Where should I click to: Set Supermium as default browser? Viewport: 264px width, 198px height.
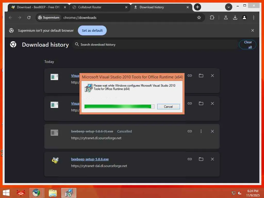[92, 30]
